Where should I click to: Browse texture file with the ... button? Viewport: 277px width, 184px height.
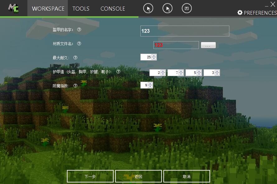(208, 45)
